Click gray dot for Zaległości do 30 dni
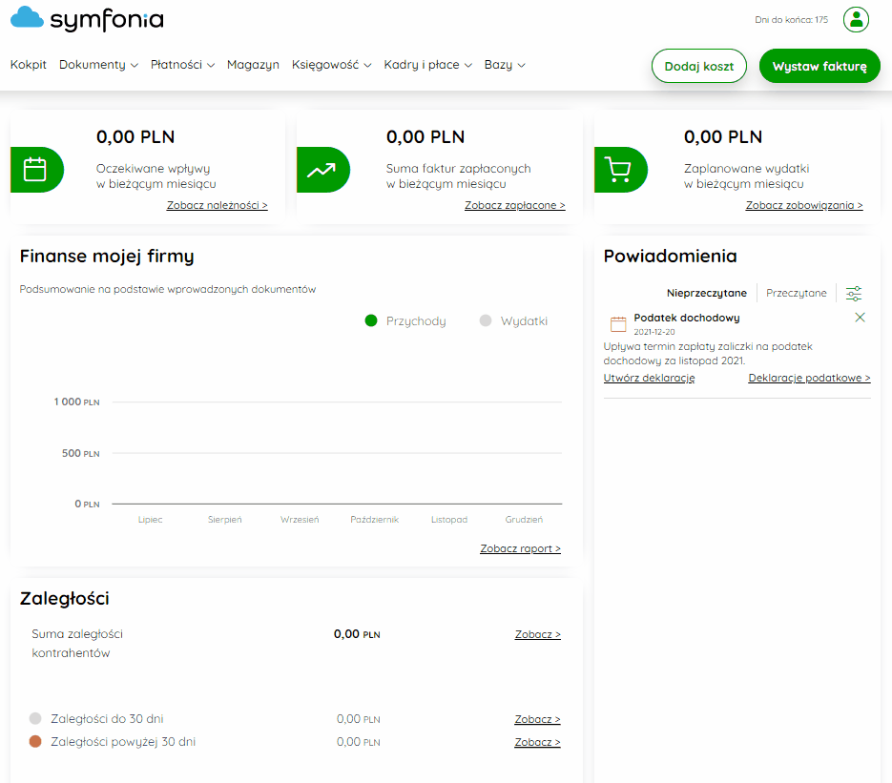 coord(35,718)
